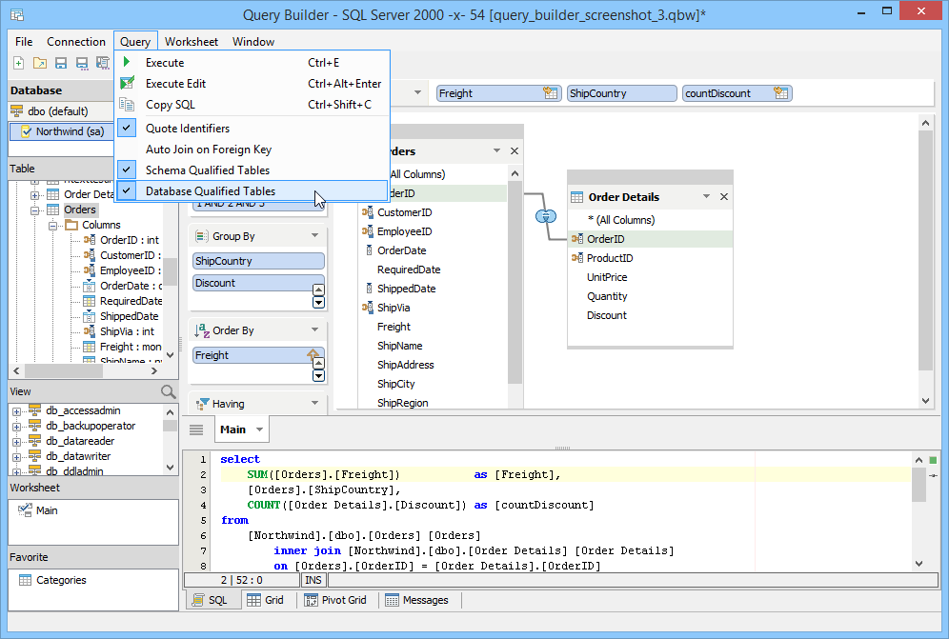
Task: Click the Categories favorite table icon
Action: point(26,580)
